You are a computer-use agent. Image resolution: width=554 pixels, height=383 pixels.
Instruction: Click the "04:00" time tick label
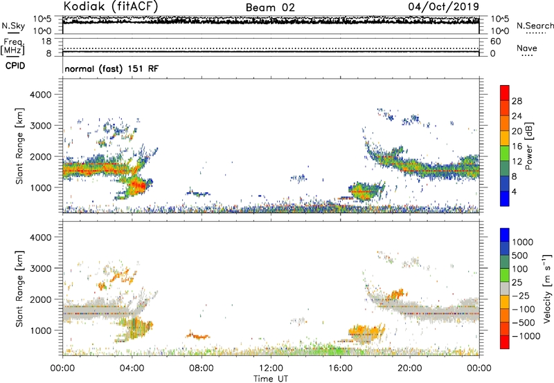(x=132, y=368)
